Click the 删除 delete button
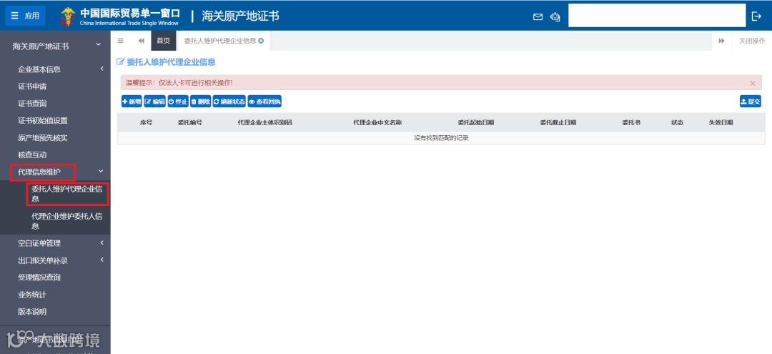 201,102
